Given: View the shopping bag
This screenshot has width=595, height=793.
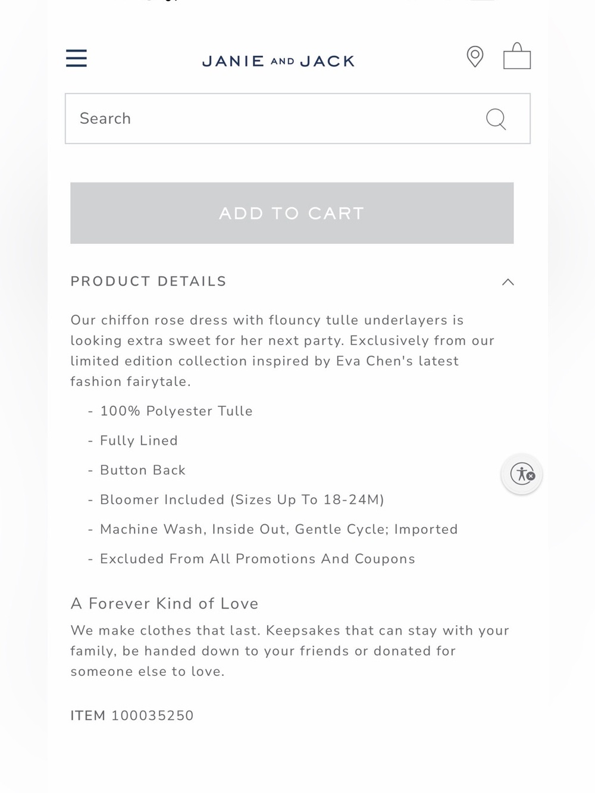Looking at the screenshot, I should pyautogui.click(x=517, y=57).
